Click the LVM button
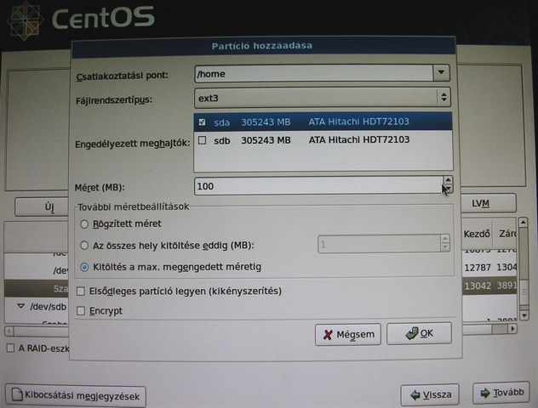Viewport: 538px width, 408px height. pyautogui.click(x=481, y=204)
